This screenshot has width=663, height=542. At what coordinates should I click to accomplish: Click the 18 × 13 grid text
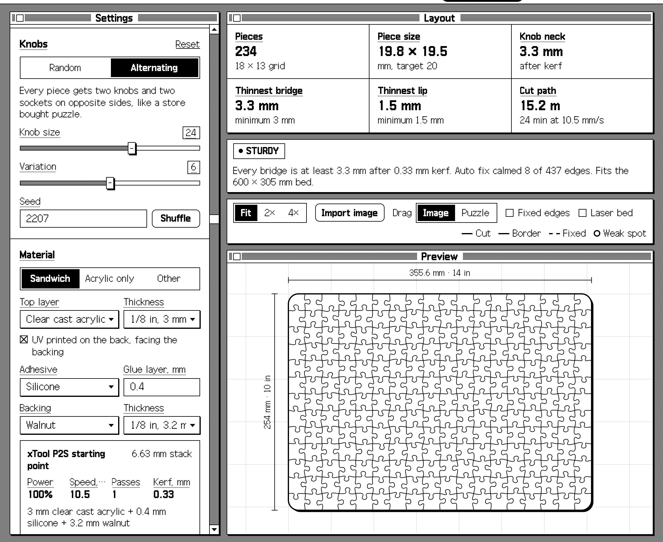[260, 66]
